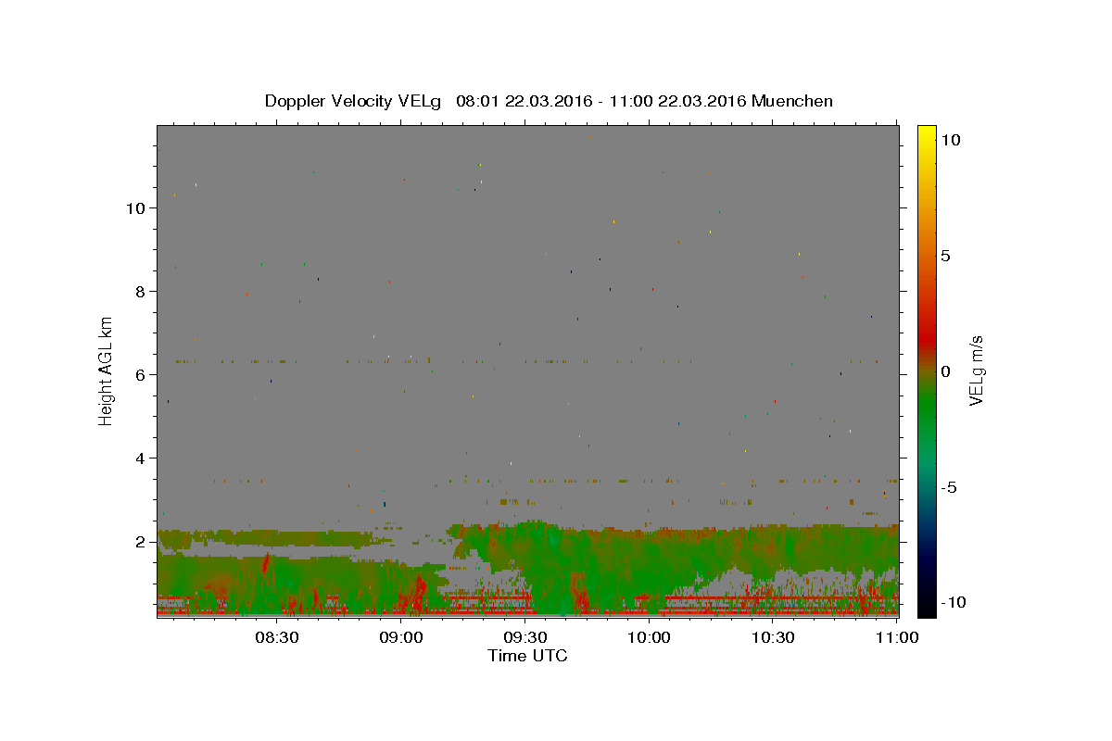Click the Height AGL km axis title
Image resolution: width=1112 pixels, height=741 pixels.
[x=107, y=370]
